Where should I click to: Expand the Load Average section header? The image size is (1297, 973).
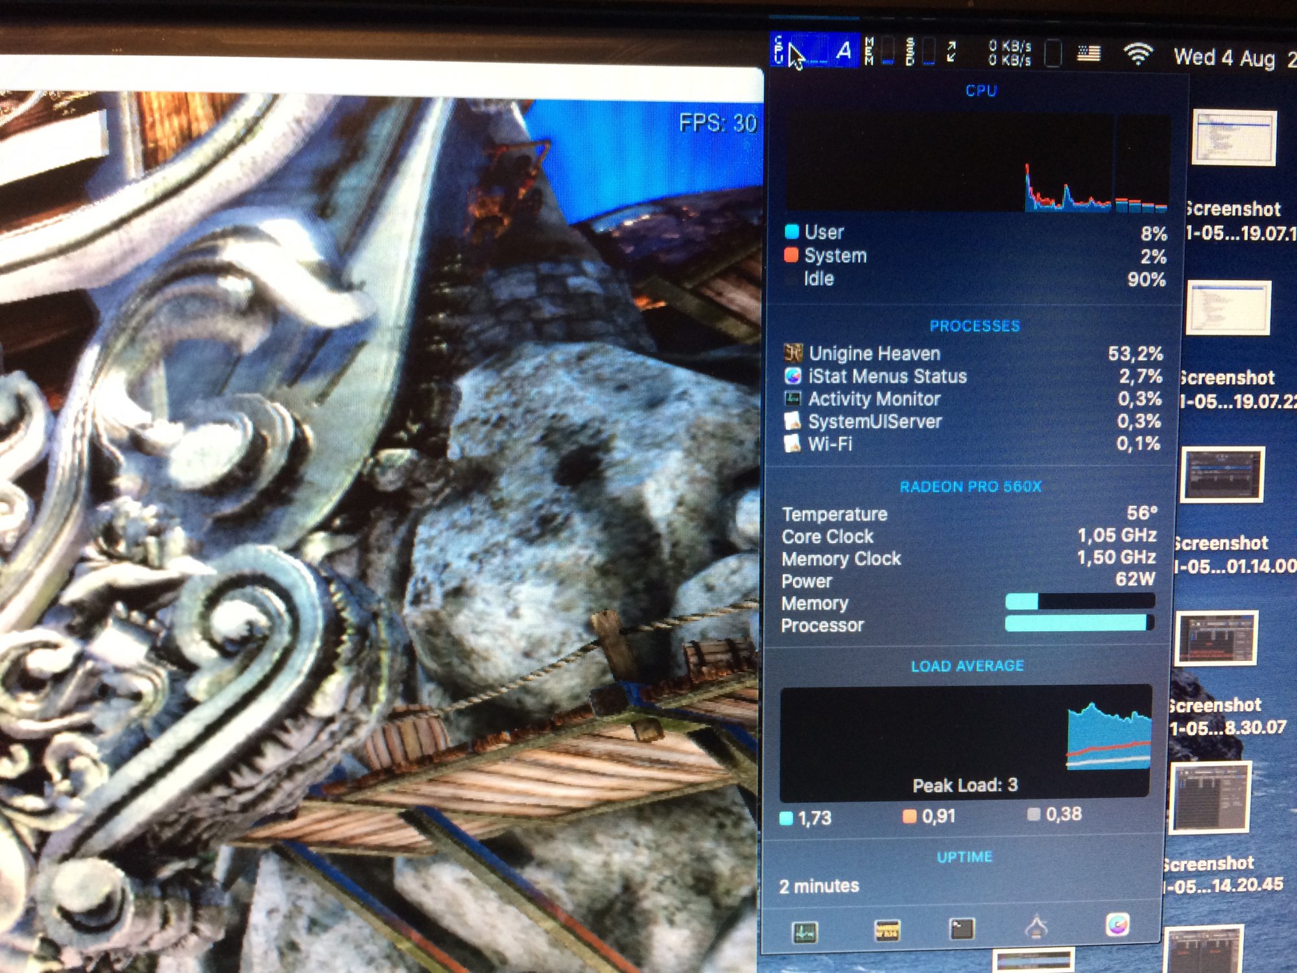[x=967, y=666]
